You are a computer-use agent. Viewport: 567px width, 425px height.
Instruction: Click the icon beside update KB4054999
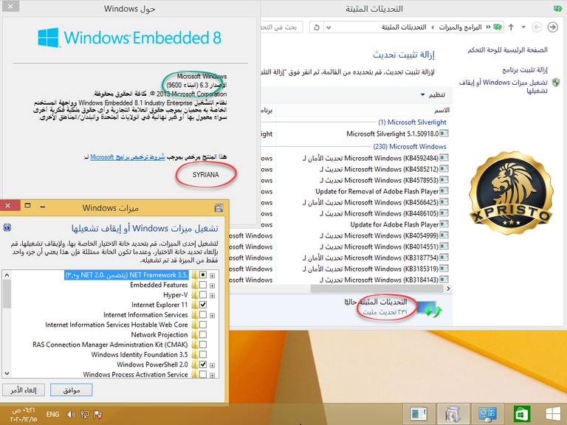click(x=444, y=235)
